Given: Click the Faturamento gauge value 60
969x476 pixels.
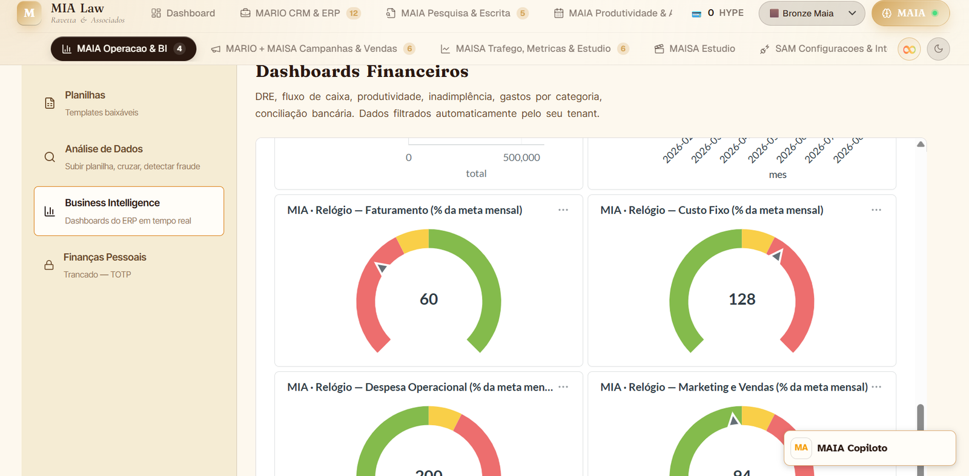Looking at the screenshot, I should point(429,299).
